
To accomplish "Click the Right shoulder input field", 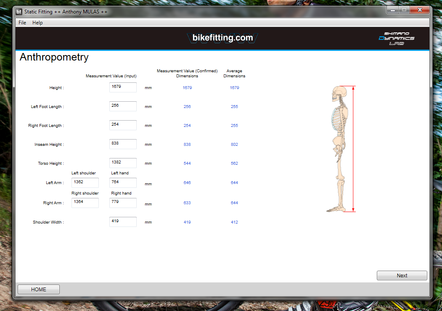I will coord(85,203).
